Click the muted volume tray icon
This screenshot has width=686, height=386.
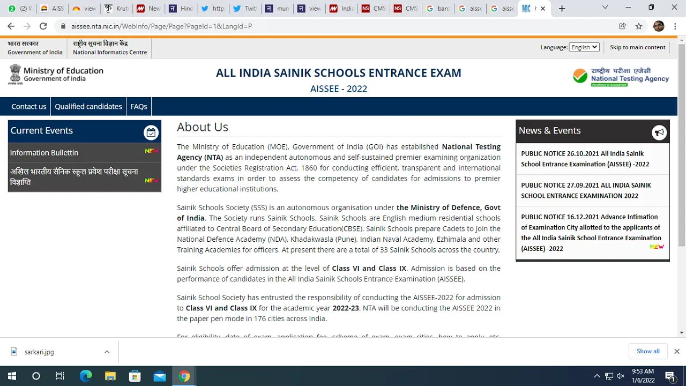coord(621,376)
